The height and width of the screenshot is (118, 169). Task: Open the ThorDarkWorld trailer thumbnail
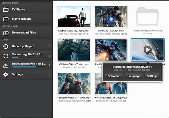[74, 83]
